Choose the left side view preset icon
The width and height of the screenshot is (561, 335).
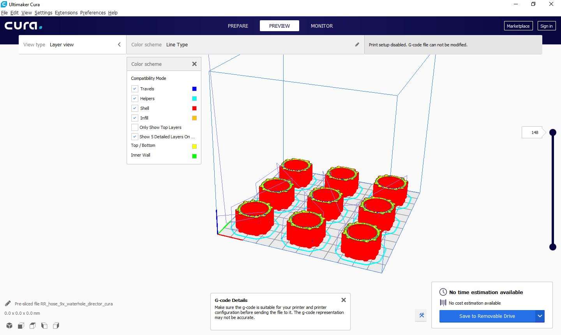point(44,326)
